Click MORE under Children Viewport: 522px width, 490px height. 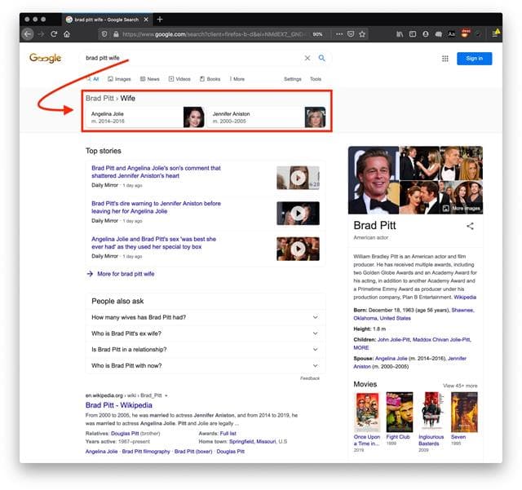pos(361,347)
